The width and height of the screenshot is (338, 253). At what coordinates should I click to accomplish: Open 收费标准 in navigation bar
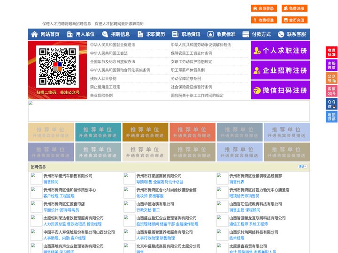tap(226, 34)
